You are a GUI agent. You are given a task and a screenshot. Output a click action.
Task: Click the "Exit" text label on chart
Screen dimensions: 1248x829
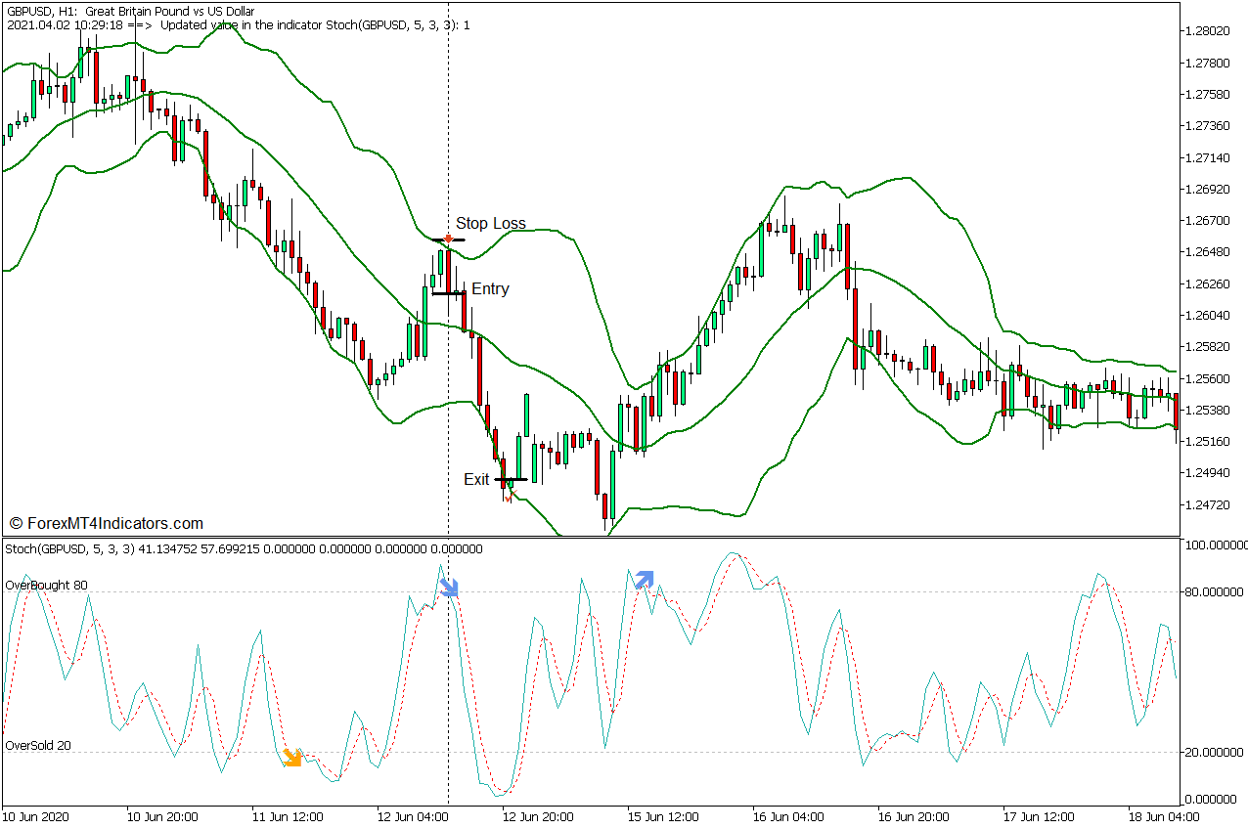476,480
